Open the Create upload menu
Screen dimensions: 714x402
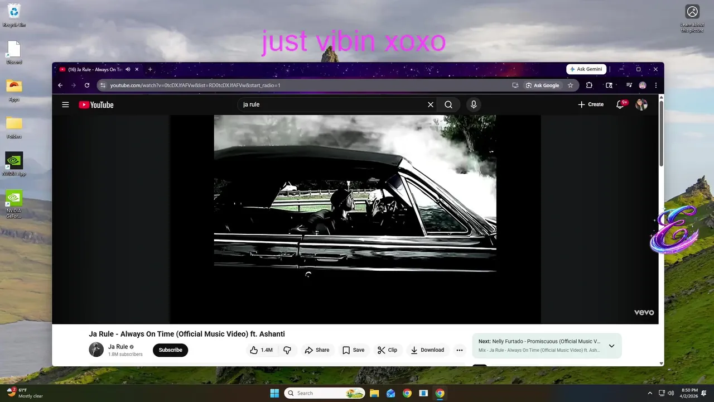pos(591,104)
